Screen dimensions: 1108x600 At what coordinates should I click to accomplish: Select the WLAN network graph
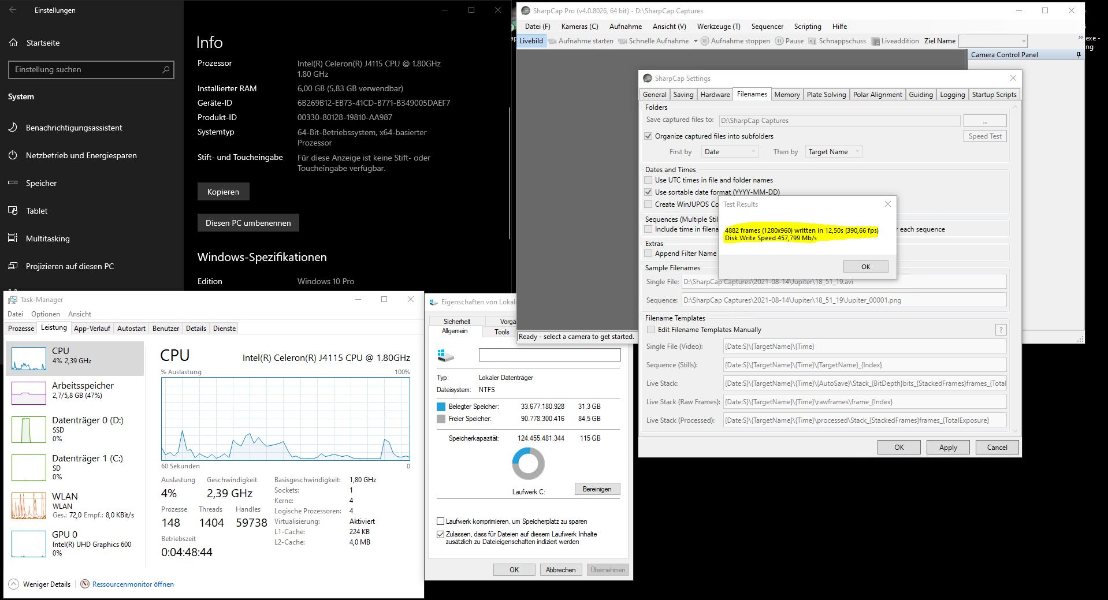[x=29, y=506]
